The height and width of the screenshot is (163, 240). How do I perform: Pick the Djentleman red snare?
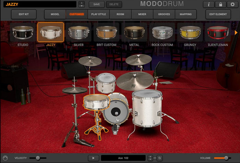[218, 33]
